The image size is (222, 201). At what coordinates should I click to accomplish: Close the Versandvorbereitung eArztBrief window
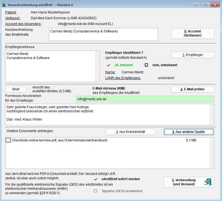pyautogui.click(x=215, y=4)
